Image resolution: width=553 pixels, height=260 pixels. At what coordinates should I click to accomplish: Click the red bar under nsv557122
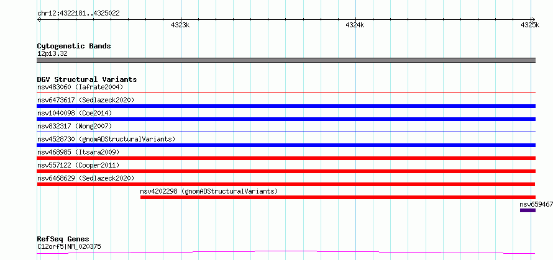(x=286, y=171)
